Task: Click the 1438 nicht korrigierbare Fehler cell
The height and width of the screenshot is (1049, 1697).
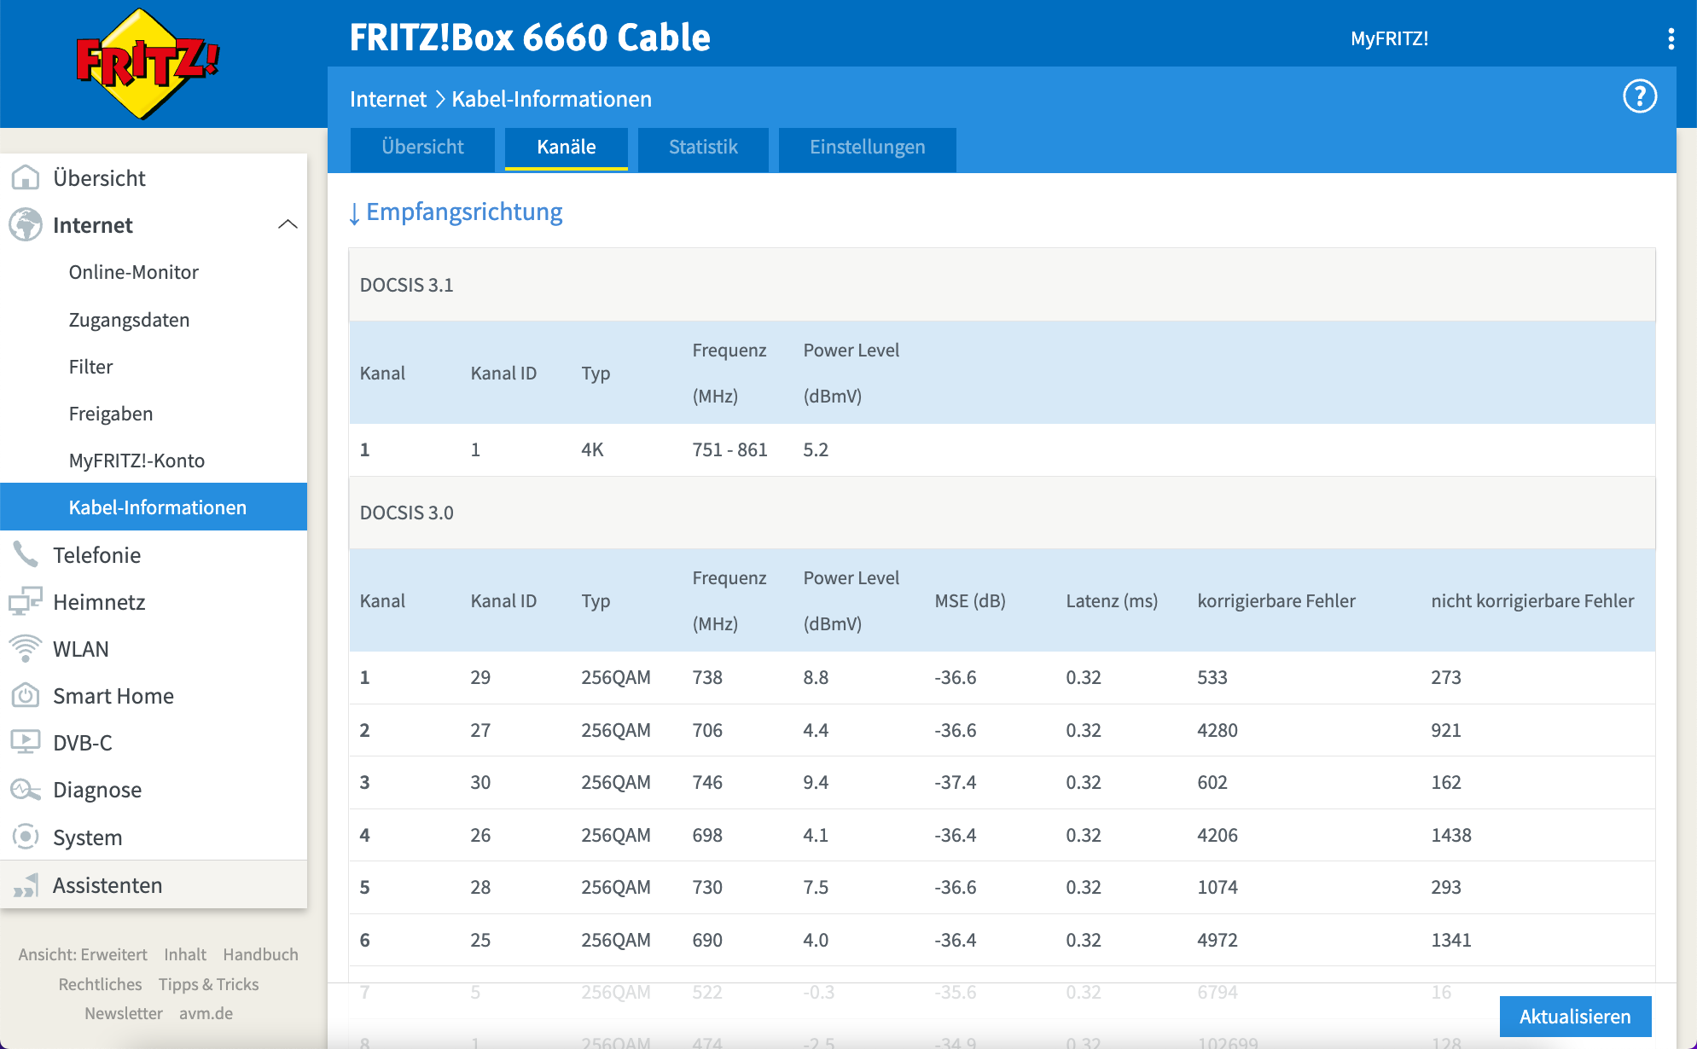Action: [x=1451, y=835]
